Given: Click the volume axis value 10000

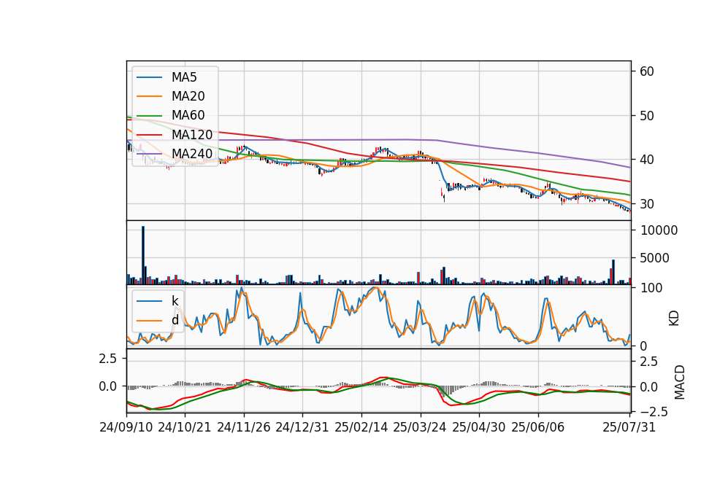Looking at the screenshot, I should pyautogui.click(x=659, y=230).
